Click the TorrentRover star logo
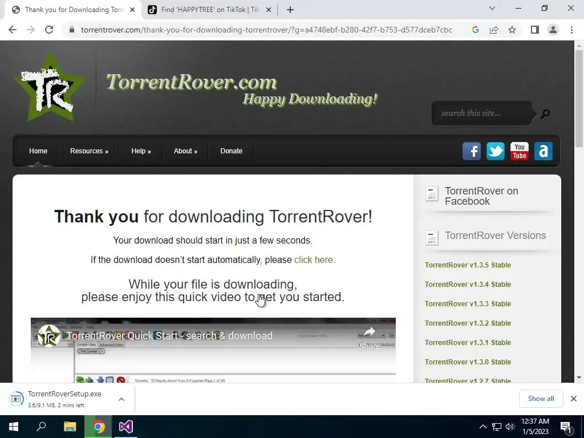The image size is (584, 438). tap(50, 88)
